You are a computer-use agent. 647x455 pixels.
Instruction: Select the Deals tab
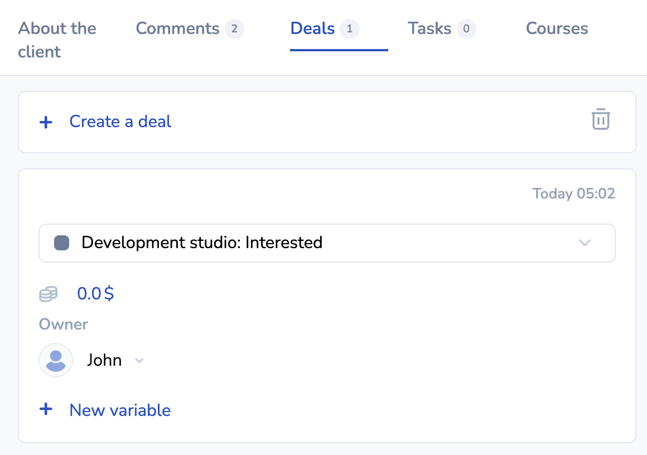(313, 28)
